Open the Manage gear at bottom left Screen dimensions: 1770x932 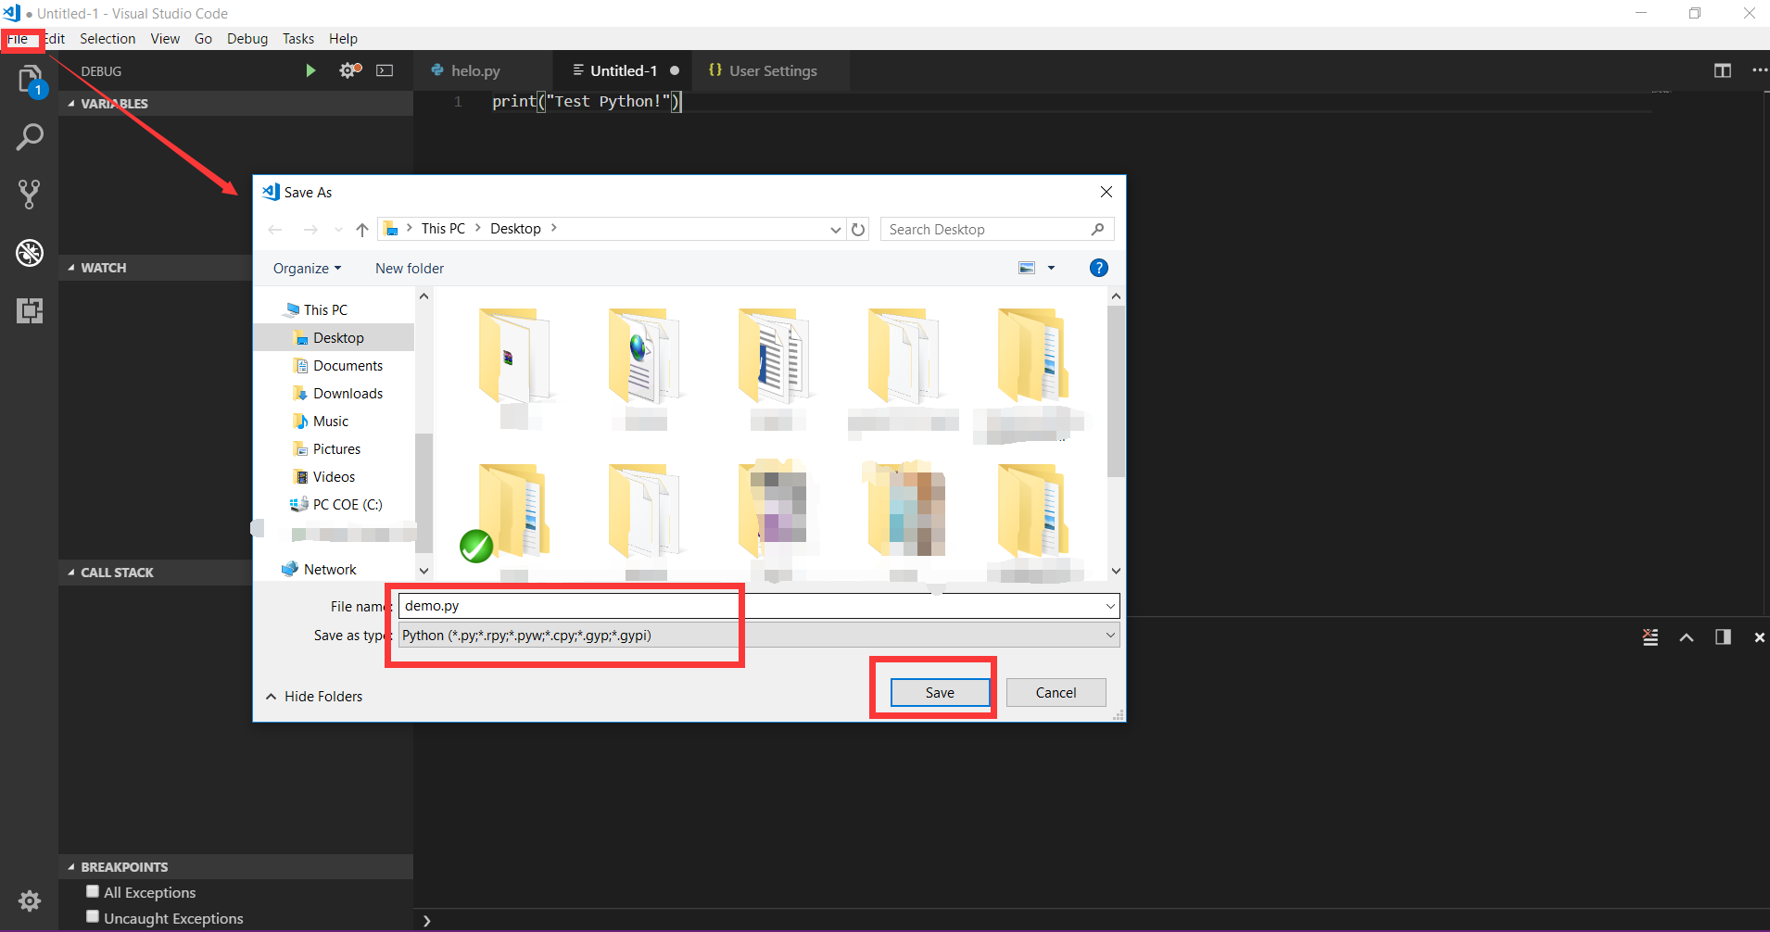(30, 901)
